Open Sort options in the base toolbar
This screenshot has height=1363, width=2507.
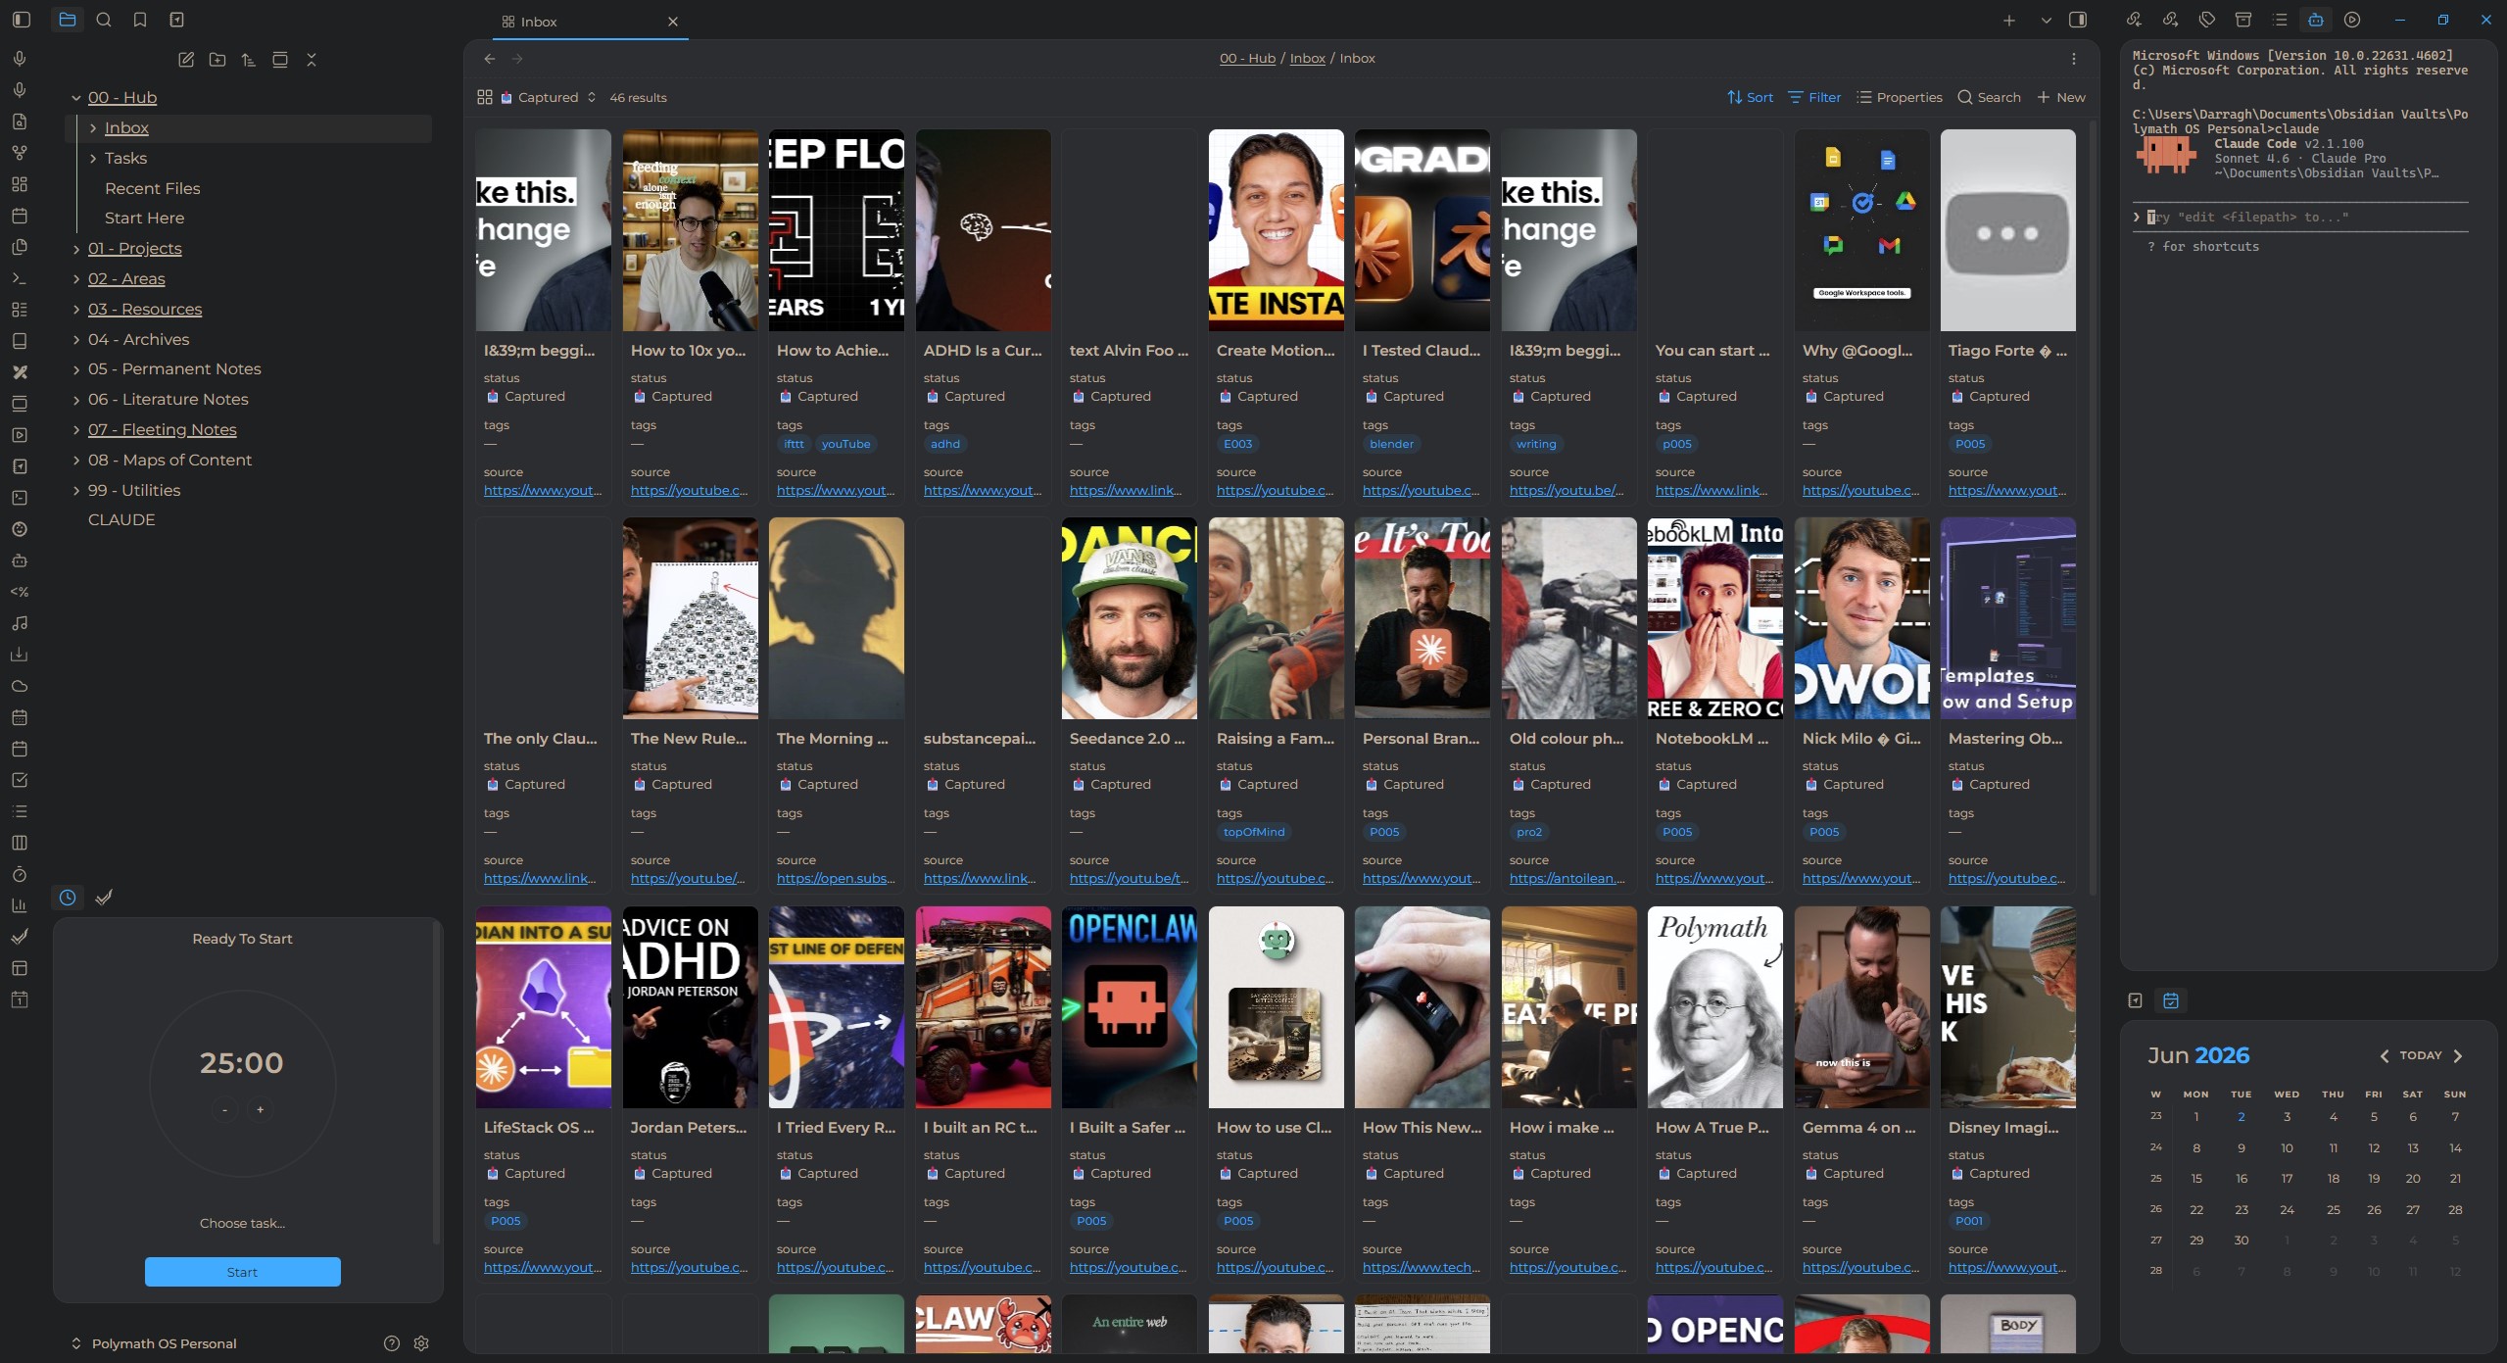1751,97
